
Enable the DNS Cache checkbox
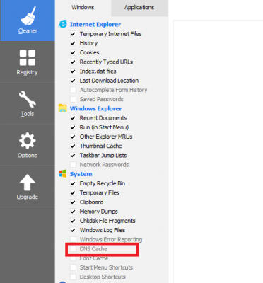(x=73, y=249)
